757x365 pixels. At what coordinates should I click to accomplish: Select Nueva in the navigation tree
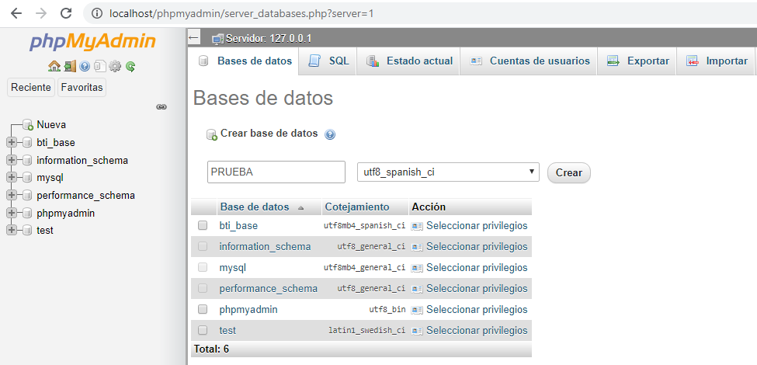point(51,125)
